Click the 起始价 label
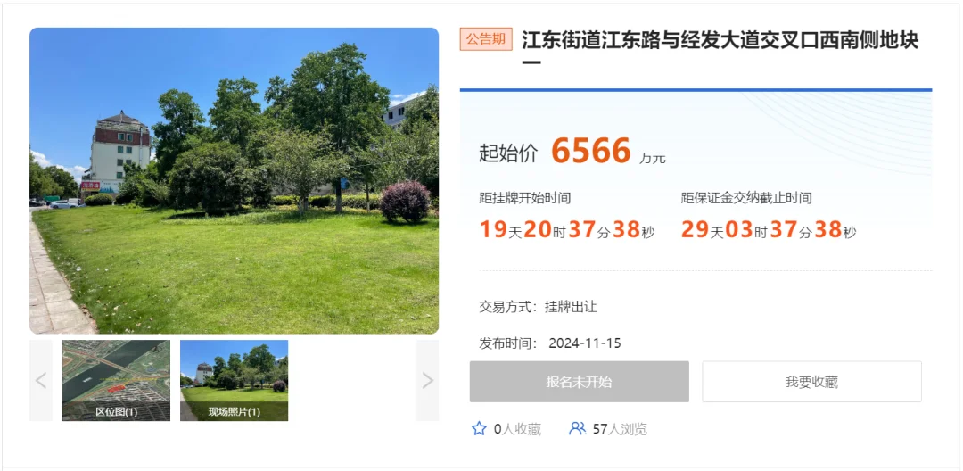This screenshot has height=471, width=963. pos(508,153)
